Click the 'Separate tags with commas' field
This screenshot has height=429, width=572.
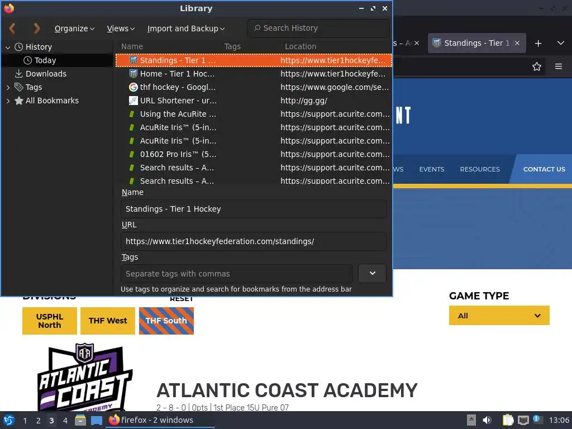[237, 274]
